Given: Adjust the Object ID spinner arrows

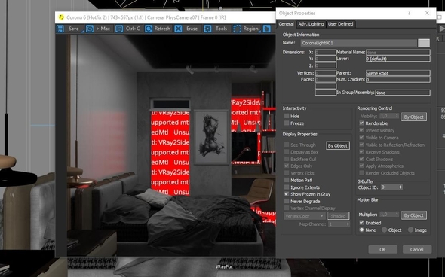Looking at the screenshot, I should (x=400, y=187).
